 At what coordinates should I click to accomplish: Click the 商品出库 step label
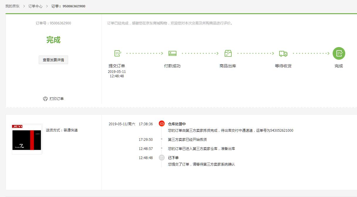click(228, 66)
